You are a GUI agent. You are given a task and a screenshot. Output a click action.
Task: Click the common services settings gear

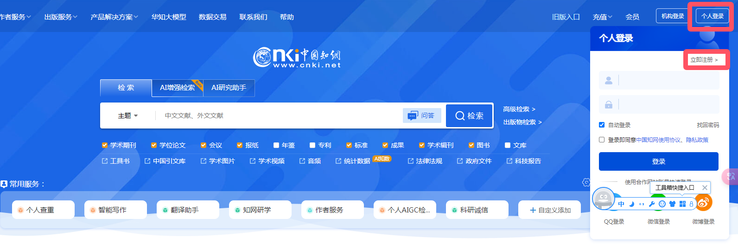point(586,182)
